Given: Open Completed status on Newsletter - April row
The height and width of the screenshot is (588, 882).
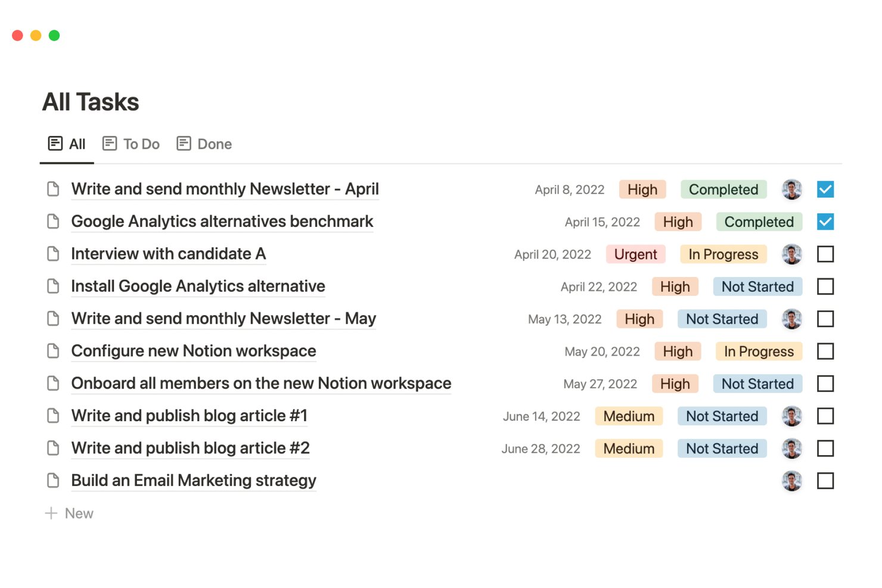Looking at the screenshot, I should pos(723,189).
